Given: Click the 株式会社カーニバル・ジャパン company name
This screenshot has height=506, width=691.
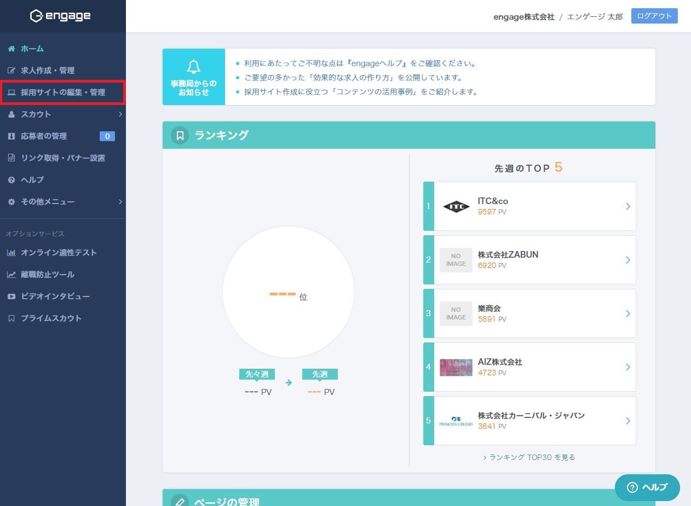Looking at the screenshot, I should [531, 416].
